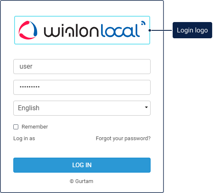Open the "Forgot your password?" link

pos(123,139)
